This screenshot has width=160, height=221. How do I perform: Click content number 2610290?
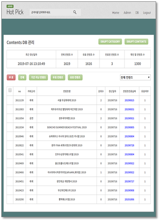pyautogui.click(x=19, y=199)
